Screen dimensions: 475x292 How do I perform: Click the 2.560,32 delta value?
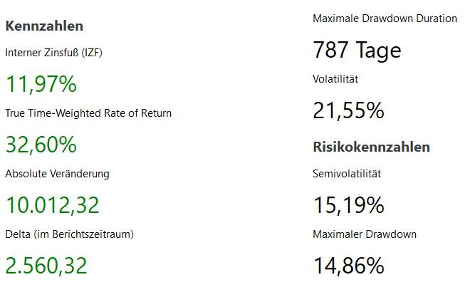46,266
